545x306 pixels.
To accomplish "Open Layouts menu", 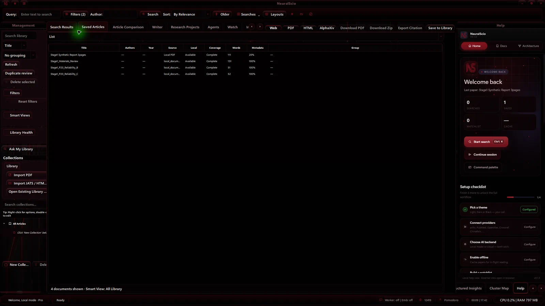I will (x=274, y=14).
